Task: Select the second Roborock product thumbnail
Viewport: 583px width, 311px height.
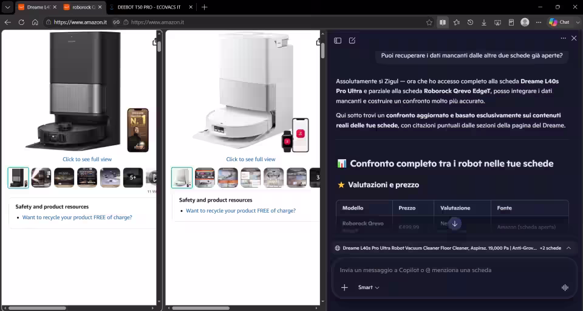Action: (x=205, y=178)
